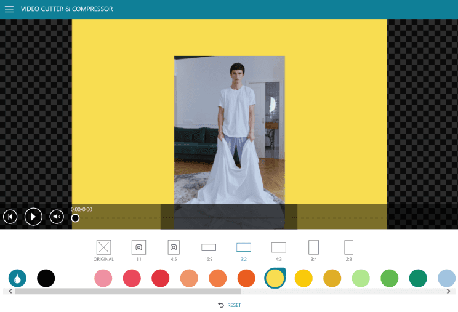Click the blur background droplet icon
The width and height of the screenshot is (458, 312).
[x=17, y=278]
